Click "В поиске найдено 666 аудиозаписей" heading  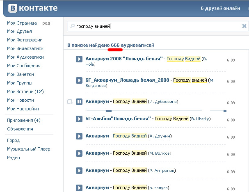pos(111,45)
